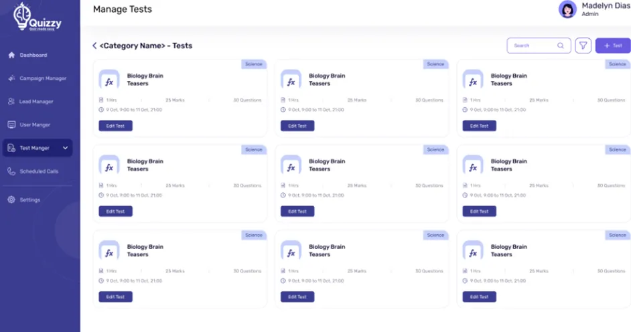Click the Scheduled Calls phone icon

[x=11, y=171]
